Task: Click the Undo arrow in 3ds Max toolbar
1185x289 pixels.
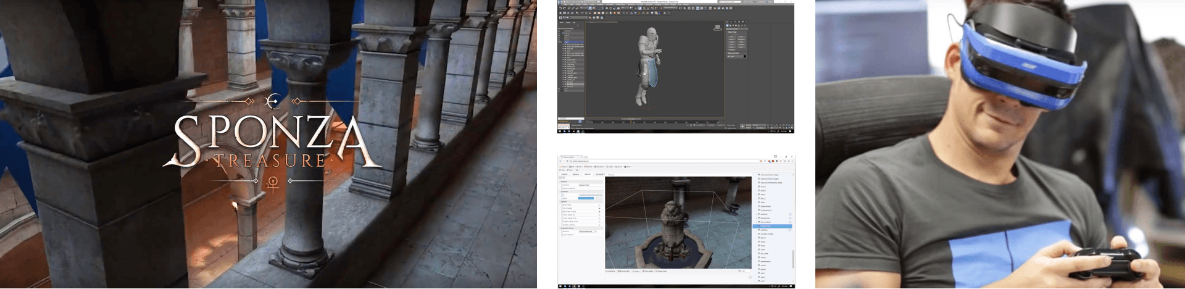Action: (x=560, y=8)
